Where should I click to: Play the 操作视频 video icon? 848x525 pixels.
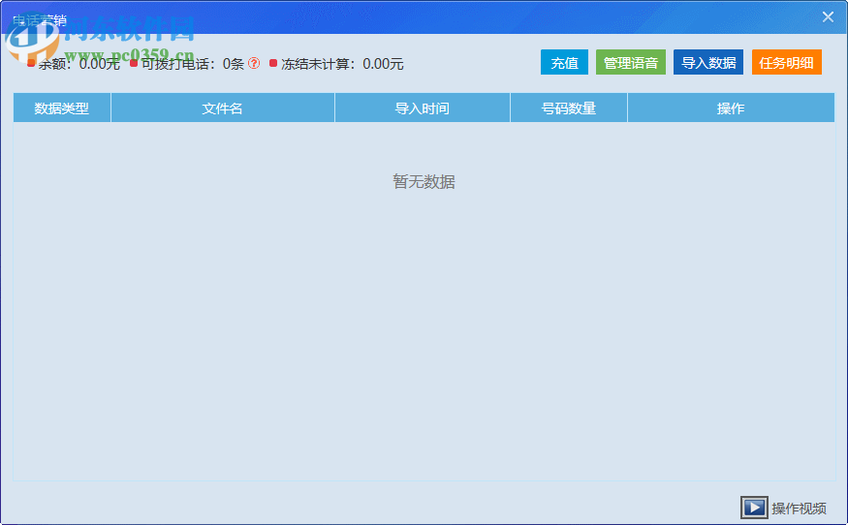click(754, 508)
